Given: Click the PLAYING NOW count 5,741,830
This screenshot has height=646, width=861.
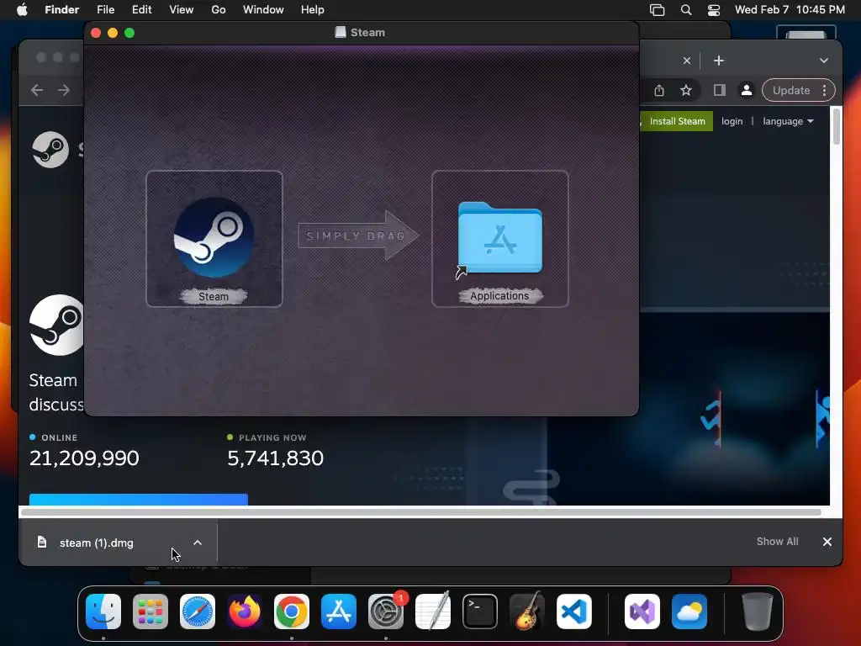Looking at the screenshot, I should (x=275, y=458).
